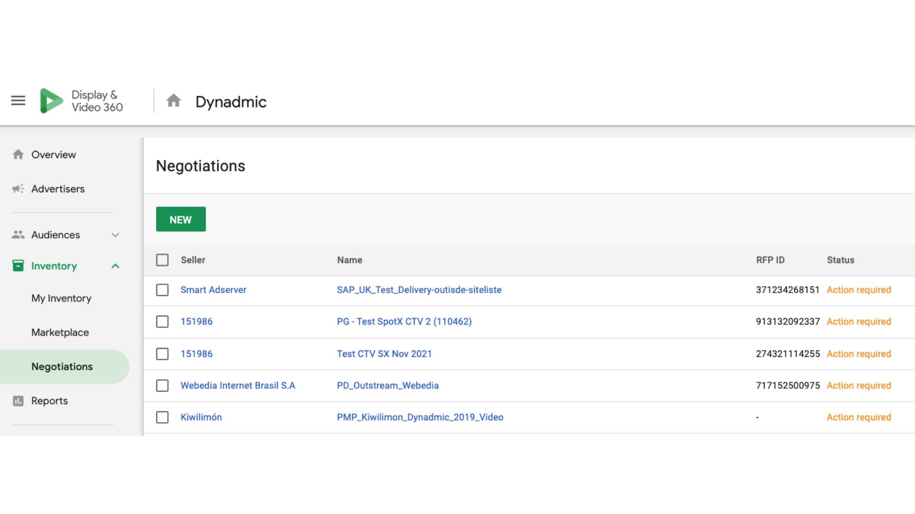Image resolution: width=915 pixels, height=514 pixels.
Task: Go to My Inventory
Action: (61, 298)
